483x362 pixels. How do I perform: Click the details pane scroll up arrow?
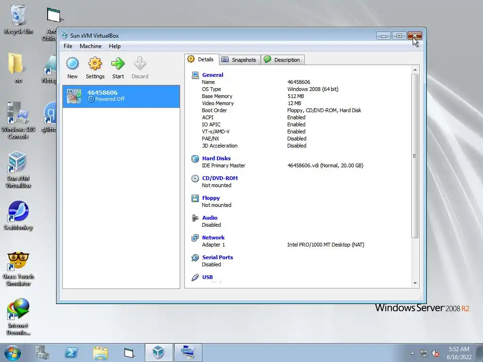point(415,70)
